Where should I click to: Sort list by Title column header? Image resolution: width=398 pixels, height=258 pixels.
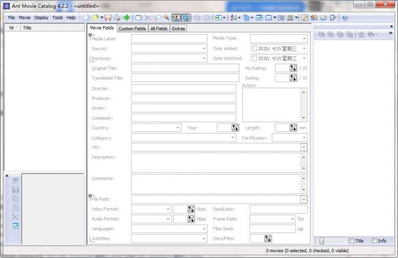click(53, 28)
